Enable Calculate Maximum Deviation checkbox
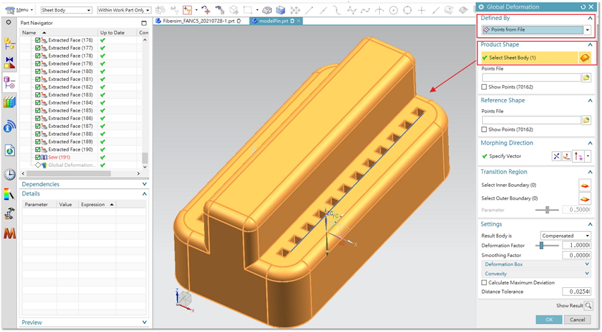The width and height of the screenshot is (602, 332). pos(484,283)
